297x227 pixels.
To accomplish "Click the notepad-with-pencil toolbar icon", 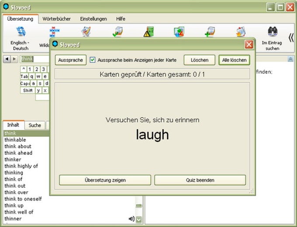I will click(x=86, y=31).
